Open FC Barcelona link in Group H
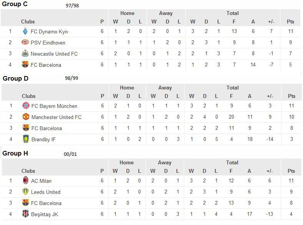 click(x=46, y=203)
